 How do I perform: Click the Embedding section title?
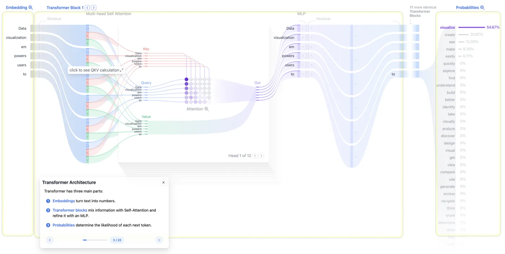tap(17, 8)
